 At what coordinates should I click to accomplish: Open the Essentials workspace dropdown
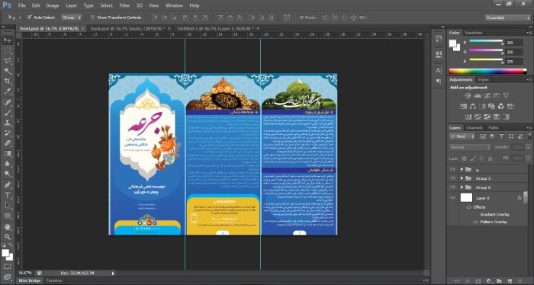[x=507, y=18]
